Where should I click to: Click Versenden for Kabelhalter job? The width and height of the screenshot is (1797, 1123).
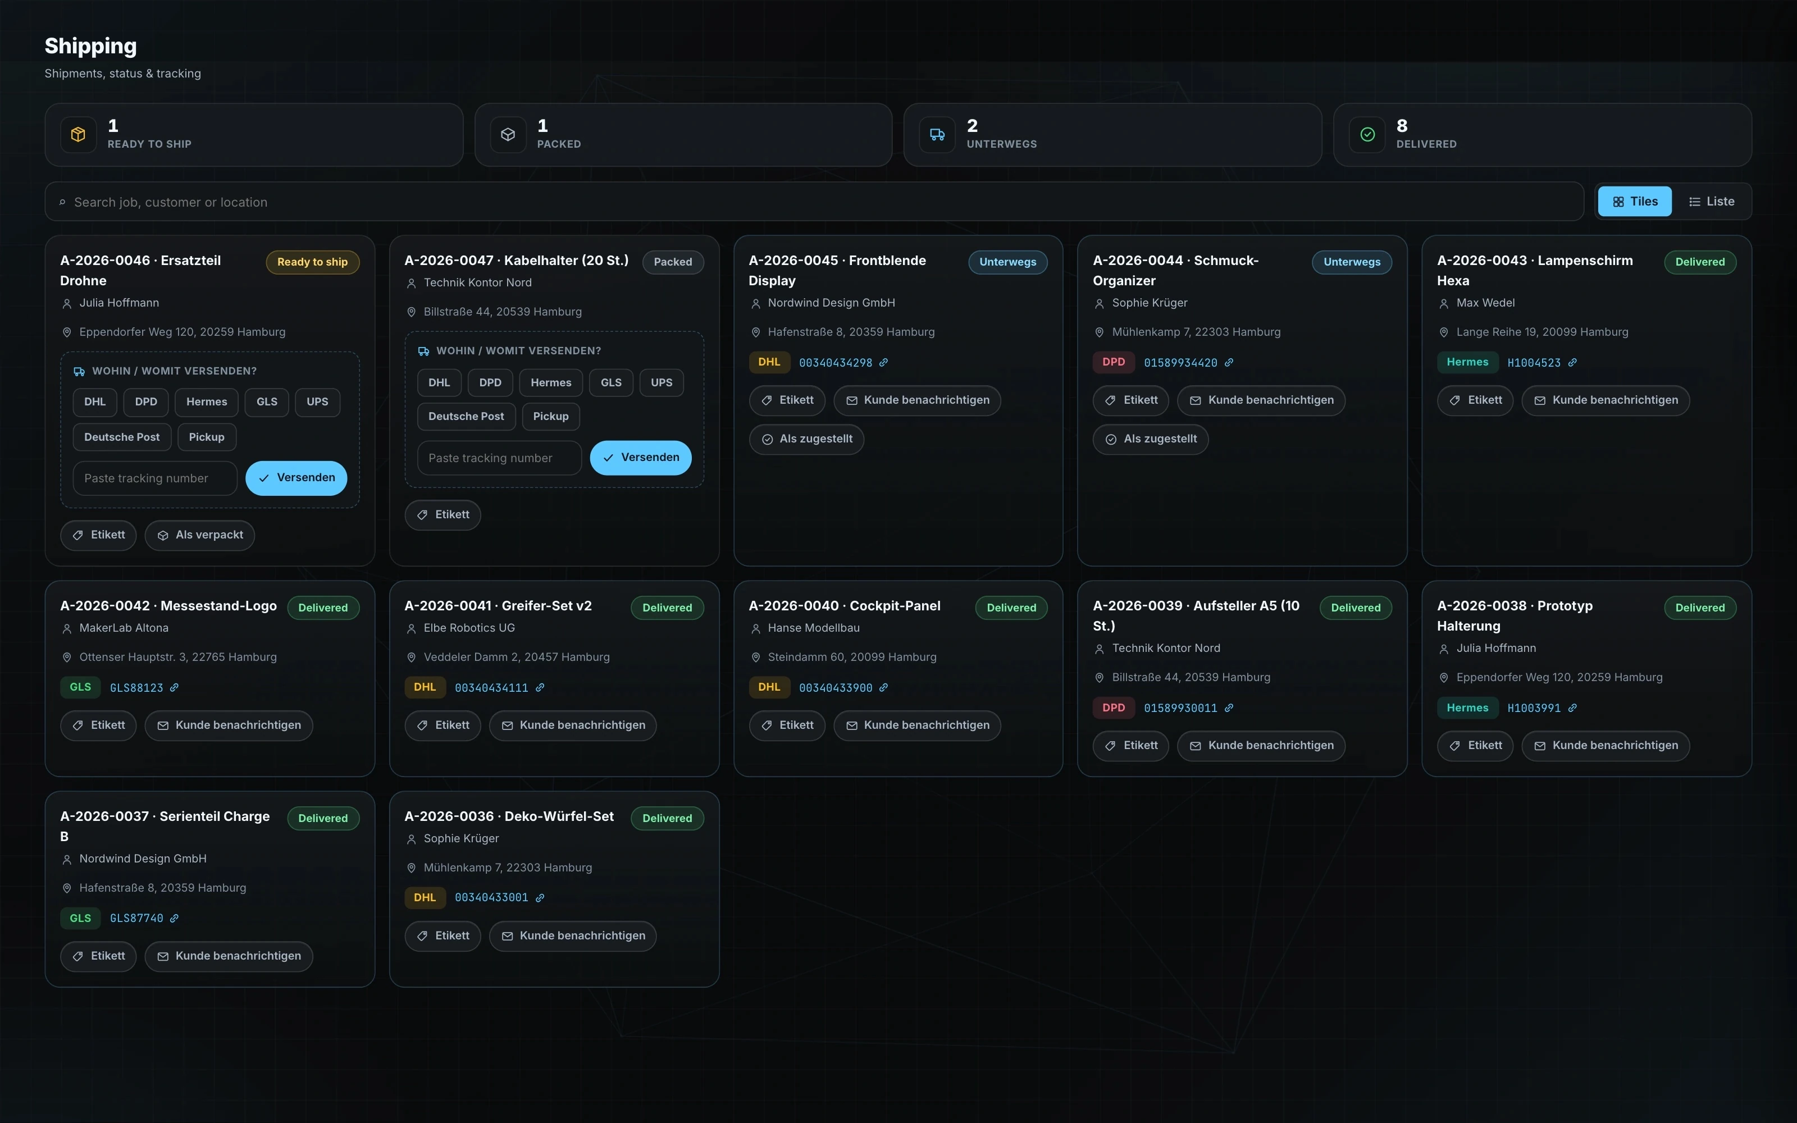click(641, 458)
